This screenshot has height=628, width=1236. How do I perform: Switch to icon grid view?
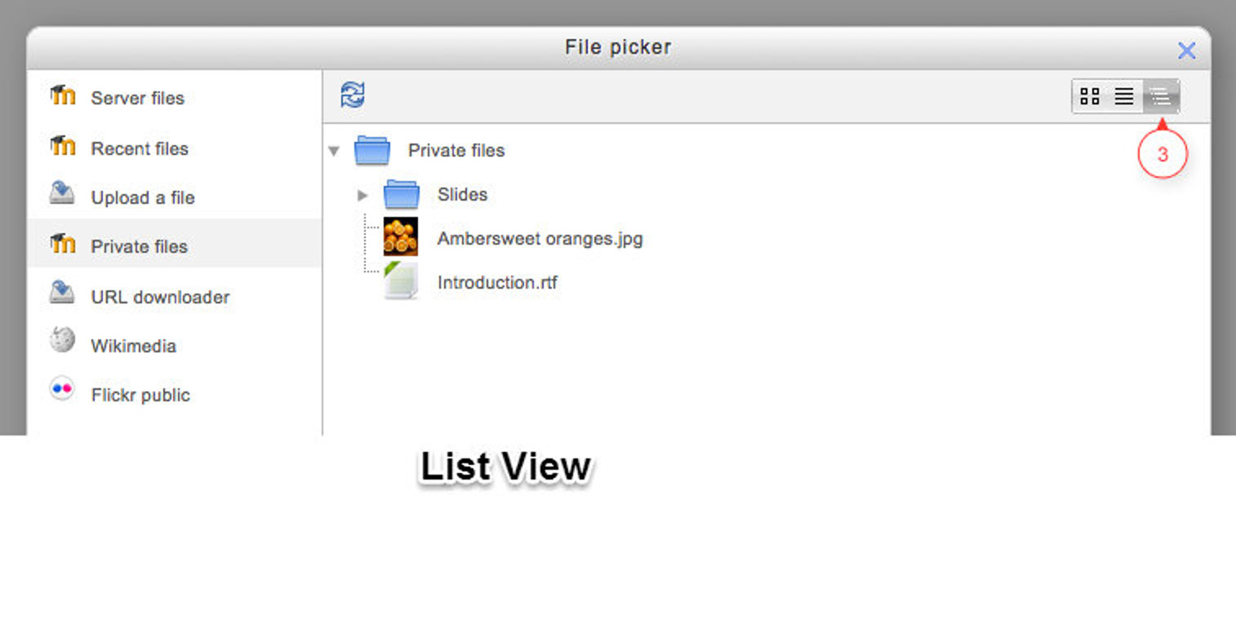click(x=1090, y=97)
